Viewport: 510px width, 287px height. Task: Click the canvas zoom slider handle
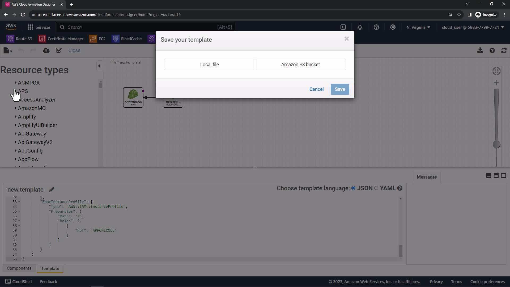[496, 145]
